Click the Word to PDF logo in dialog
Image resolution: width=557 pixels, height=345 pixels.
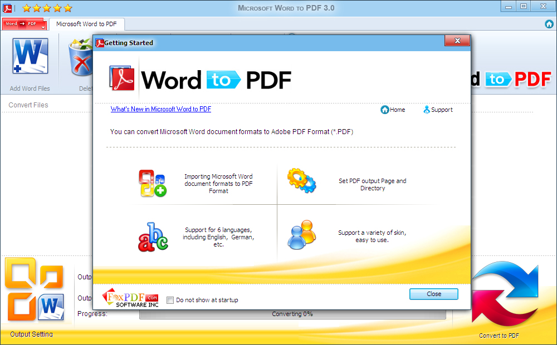201,79
